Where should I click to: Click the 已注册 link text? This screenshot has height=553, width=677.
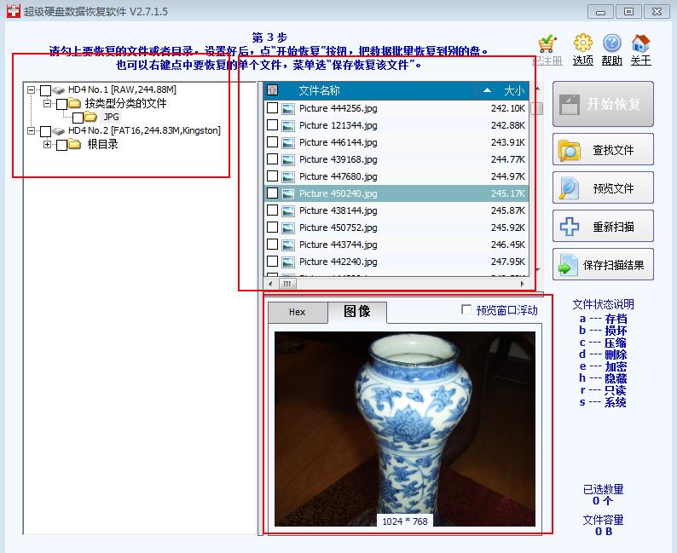pyautogui.click(x=547, y=60)
